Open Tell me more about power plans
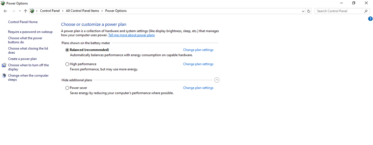 point(132,35)
